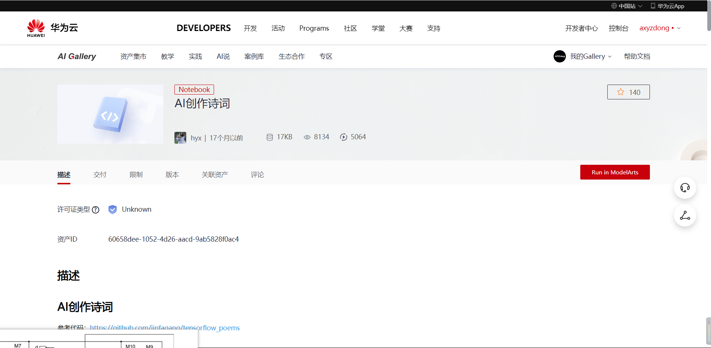Go to 开发者中心
The height and width of the screenshot is (348, 711).
point(581,28)
